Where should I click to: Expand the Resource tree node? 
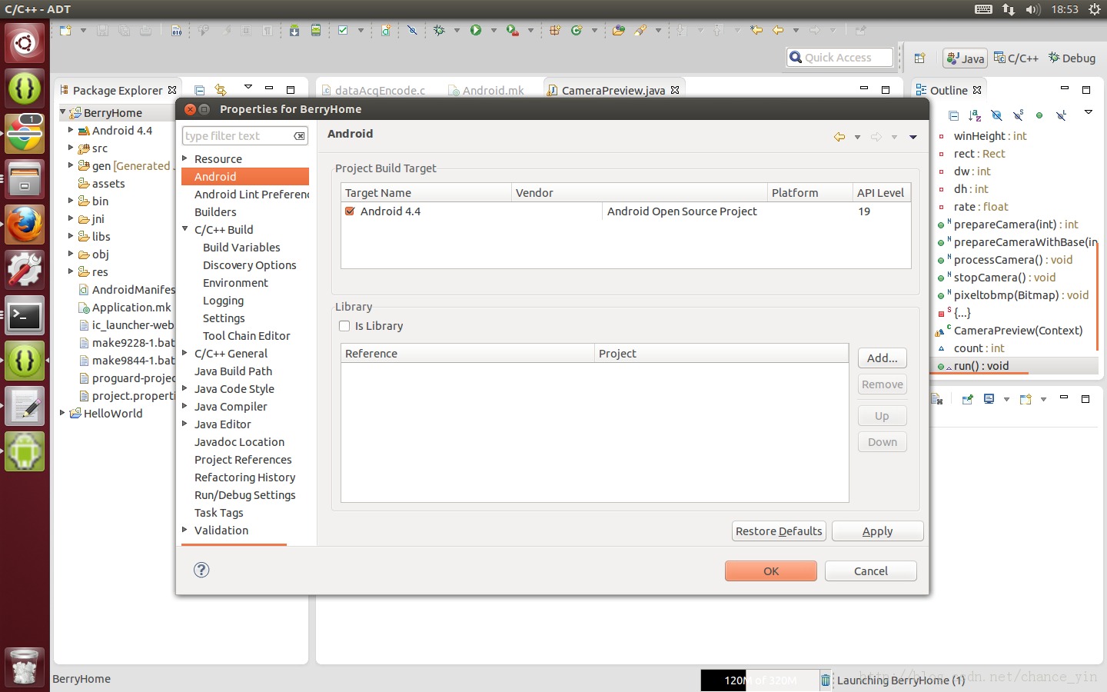[x=185, y=158]
